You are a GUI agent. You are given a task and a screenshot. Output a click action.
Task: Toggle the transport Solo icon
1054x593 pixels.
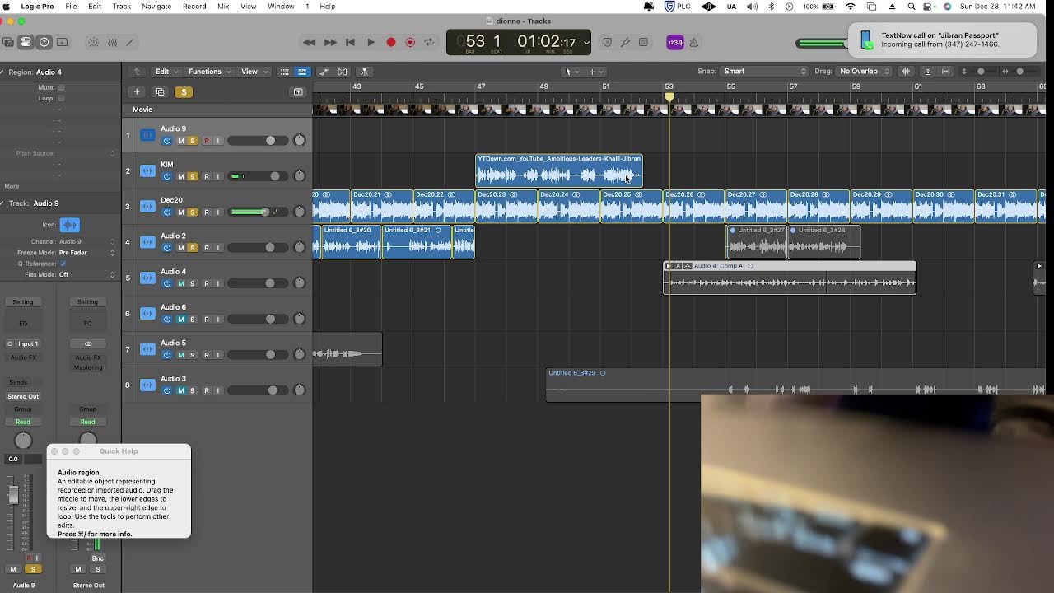(x=644, y=42)
